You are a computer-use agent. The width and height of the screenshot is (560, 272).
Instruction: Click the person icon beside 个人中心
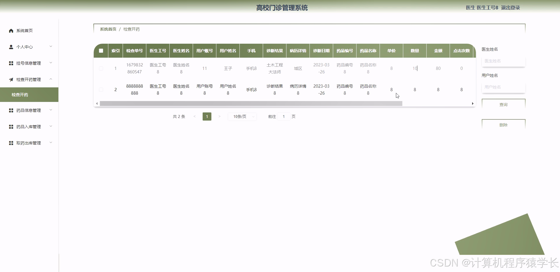[x=11, y=47]
